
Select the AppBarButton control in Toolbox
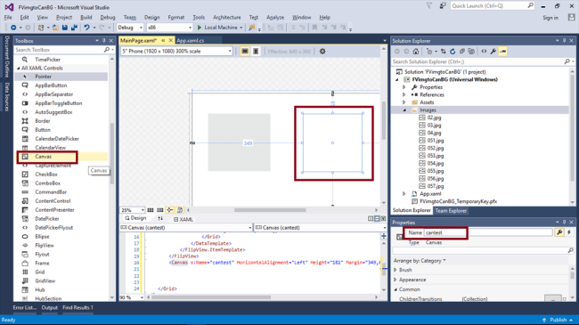(51, 85)
